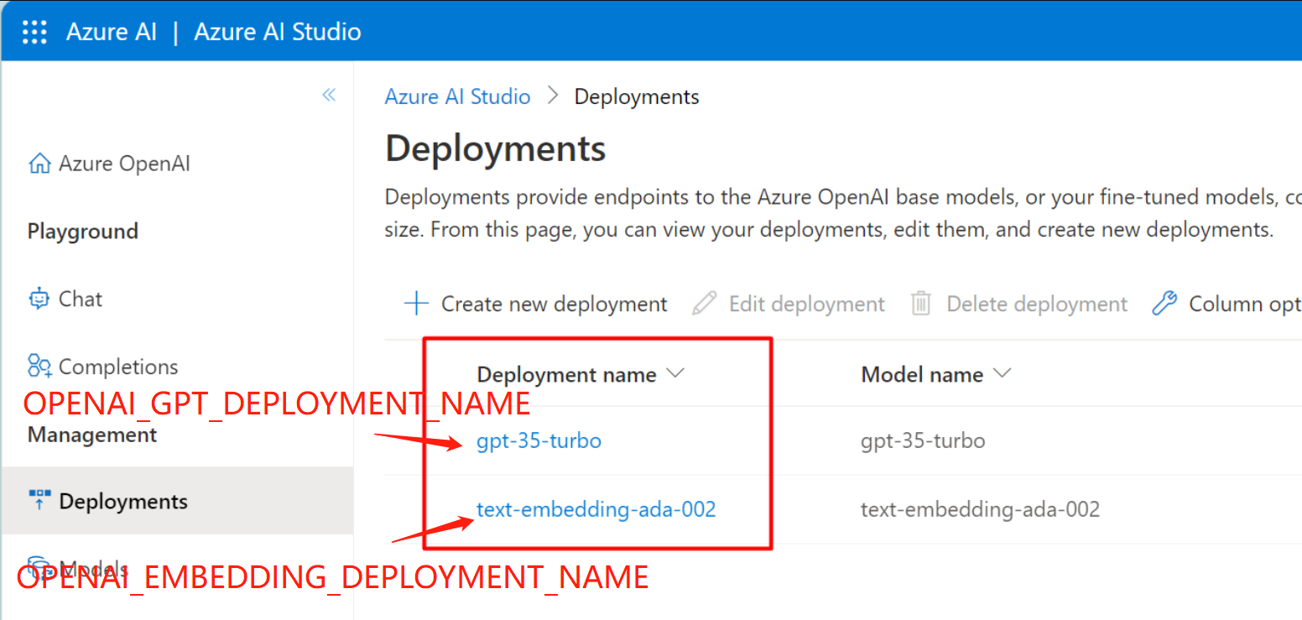Click the gpt-35-turbo model name cell
The height and width of the screenshot is (620, 1302).
point(923,440)
